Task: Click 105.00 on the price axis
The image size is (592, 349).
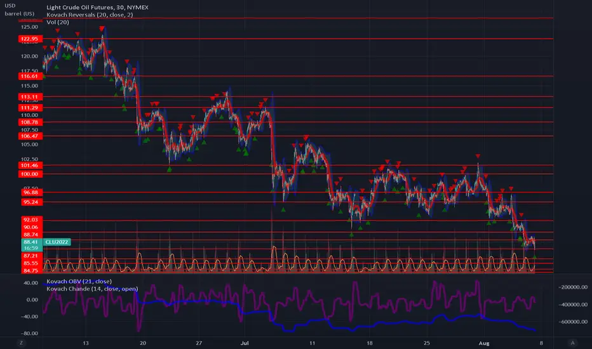Action: [x=29, y=145]
